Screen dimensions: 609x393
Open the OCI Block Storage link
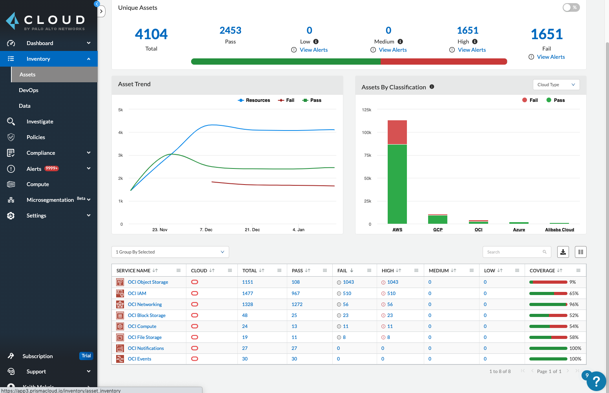pyautogui.click(x=147, y=315)
